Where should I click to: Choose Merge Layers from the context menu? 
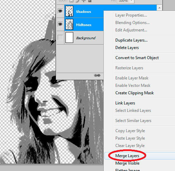click(127, 156)
